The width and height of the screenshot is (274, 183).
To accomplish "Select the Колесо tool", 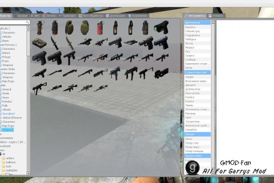I will [x=197, y=101].
